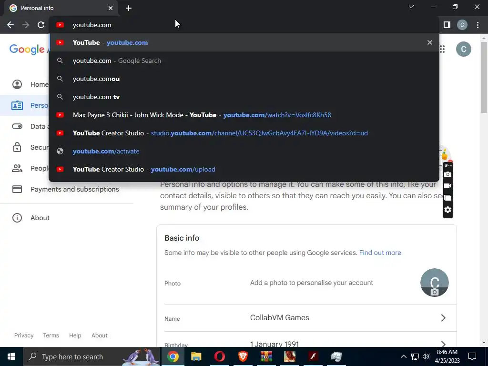Open Chrome three-dot menu
Image resolution: width=488 pixels, height=366 pixels.
point(478,25)
